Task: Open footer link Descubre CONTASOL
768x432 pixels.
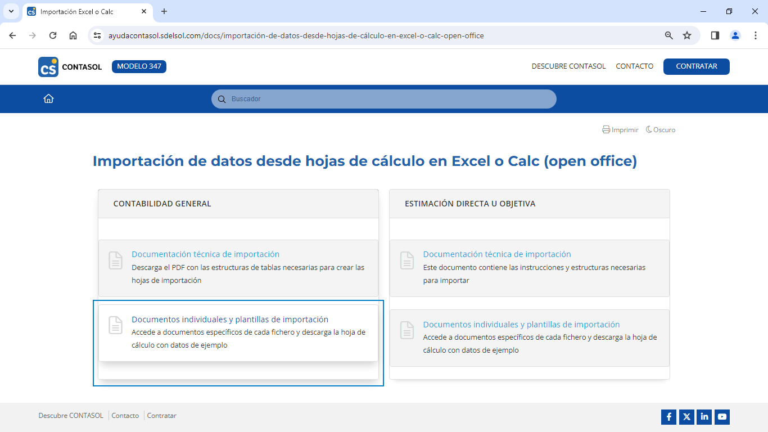Action: pyautogui.click(x=71, y=416)
